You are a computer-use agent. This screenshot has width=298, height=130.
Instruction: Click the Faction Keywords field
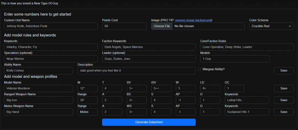point(149,47)
